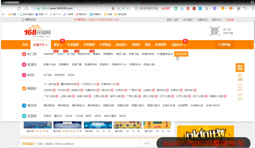Open the 收藏 bookmarks dropdown arrow
Image resolution: width=255 pixels, height=148 pixels.
point(18,14)
